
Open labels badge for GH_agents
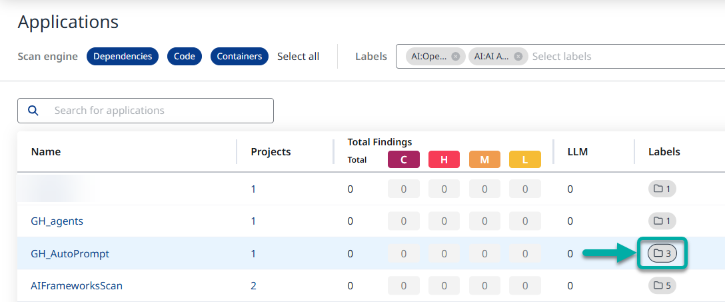pos(662,221)
